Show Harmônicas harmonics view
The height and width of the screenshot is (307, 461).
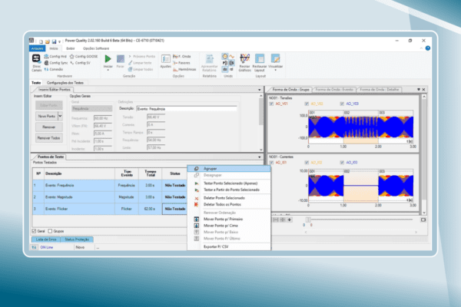[184, 69]
